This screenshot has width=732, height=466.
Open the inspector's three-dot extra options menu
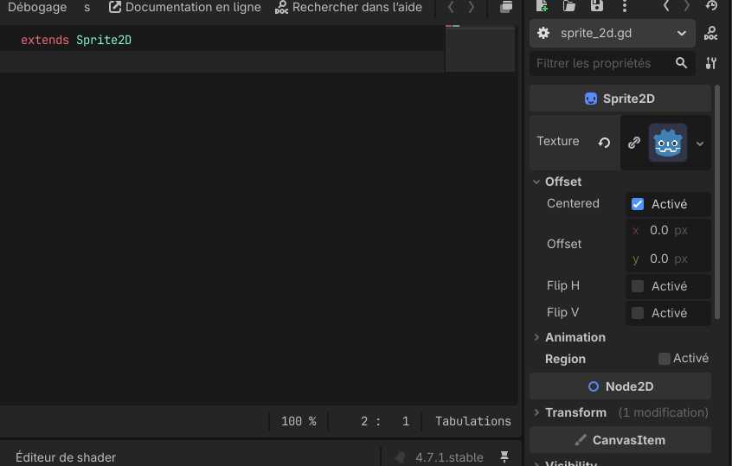pos(625,5)
